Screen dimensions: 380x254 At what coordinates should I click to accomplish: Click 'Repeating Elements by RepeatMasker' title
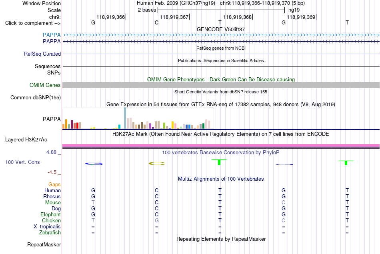[x=221, y=239]
